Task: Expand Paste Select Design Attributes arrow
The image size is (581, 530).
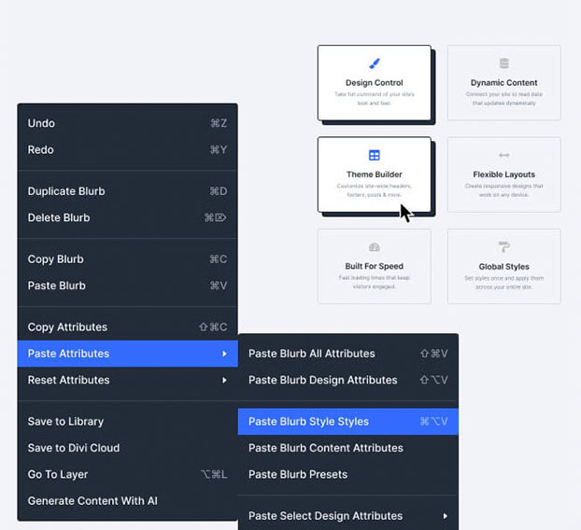Action: point(446,516)
